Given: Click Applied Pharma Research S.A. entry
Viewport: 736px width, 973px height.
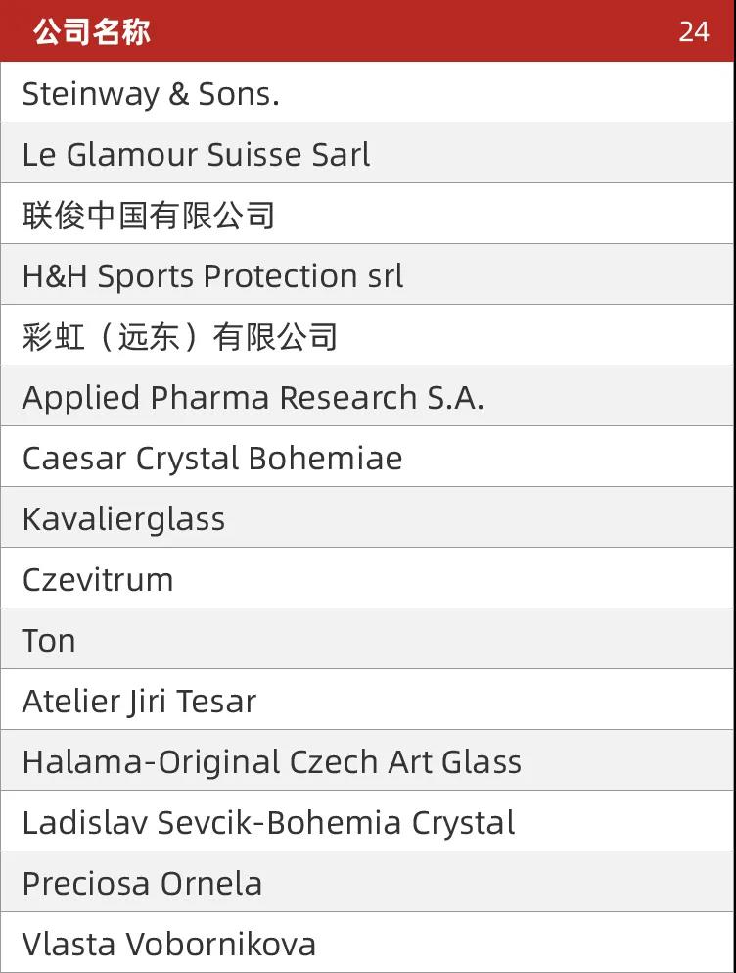Looking at the screenshot, I should (x=368, y=396).
